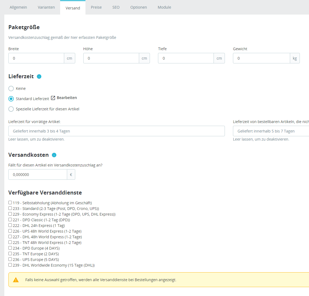The height and width of the screenshot is (296, 309).
Task: Enable 235 - TNT Europe carrier
Action: click(x=10, y=254)
